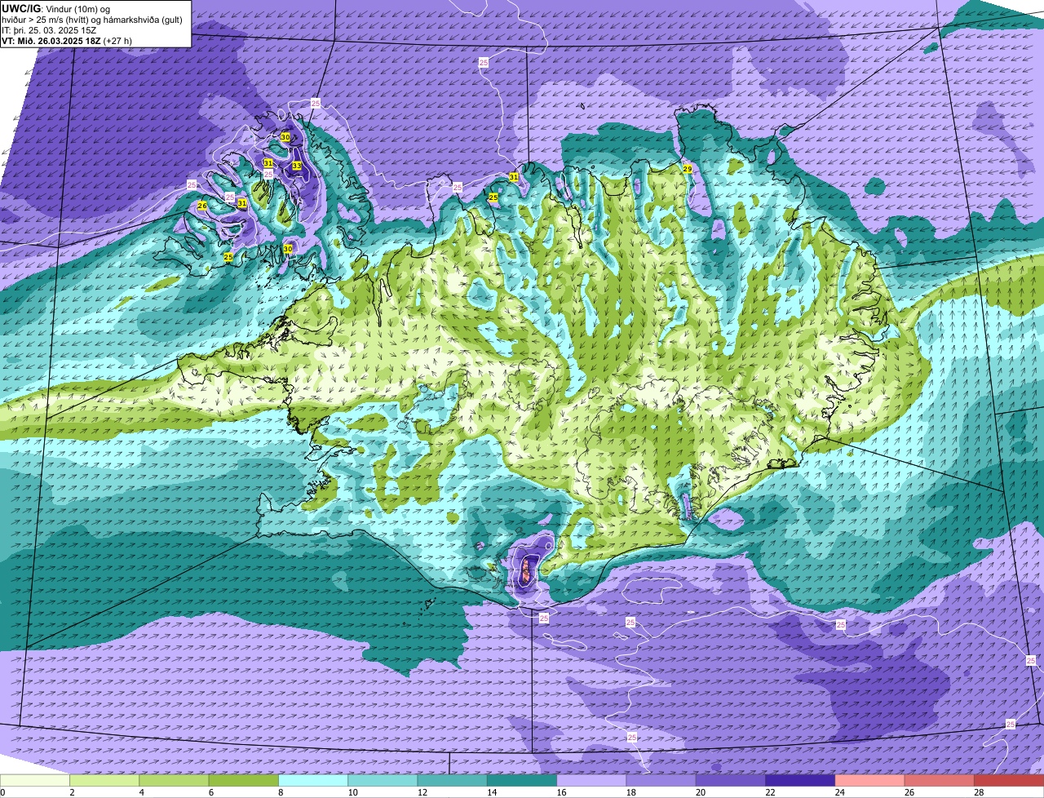
Task: Choose the legend swatch between 22 and 24
Action: coord(800,780)
